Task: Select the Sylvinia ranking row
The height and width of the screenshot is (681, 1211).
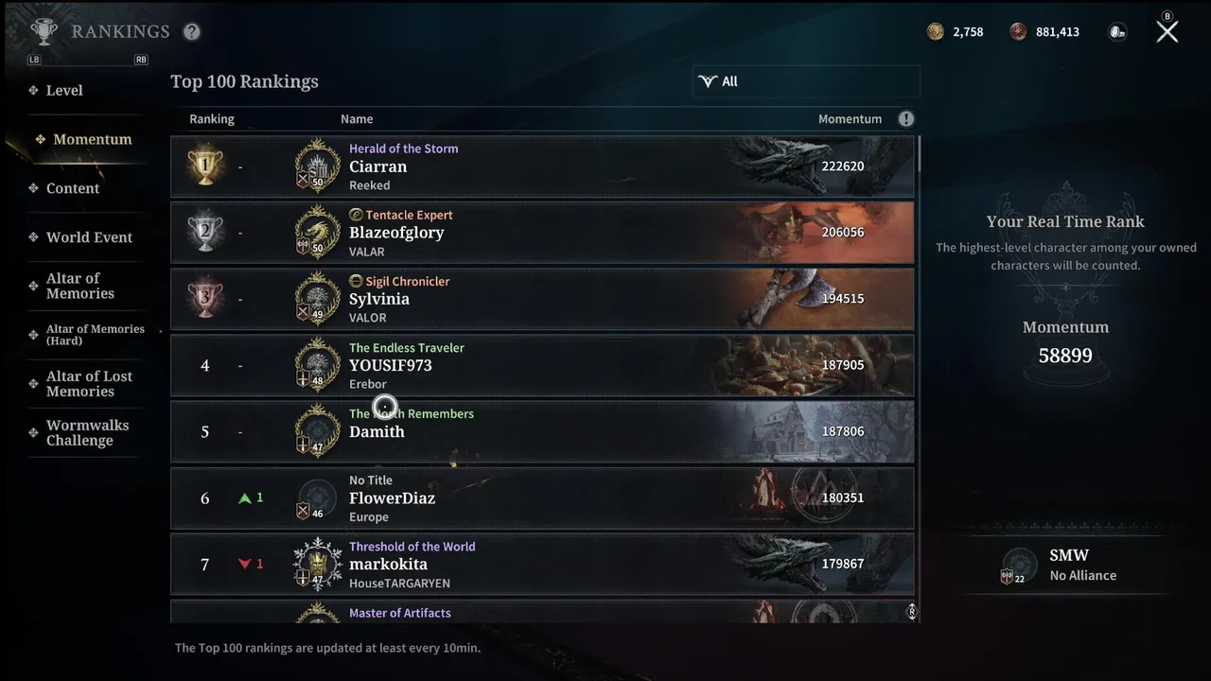Action: coord(542,299)
